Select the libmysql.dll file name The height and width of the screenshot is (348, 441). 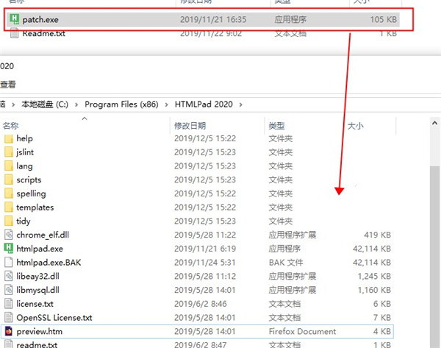click(x=37, y=290)
